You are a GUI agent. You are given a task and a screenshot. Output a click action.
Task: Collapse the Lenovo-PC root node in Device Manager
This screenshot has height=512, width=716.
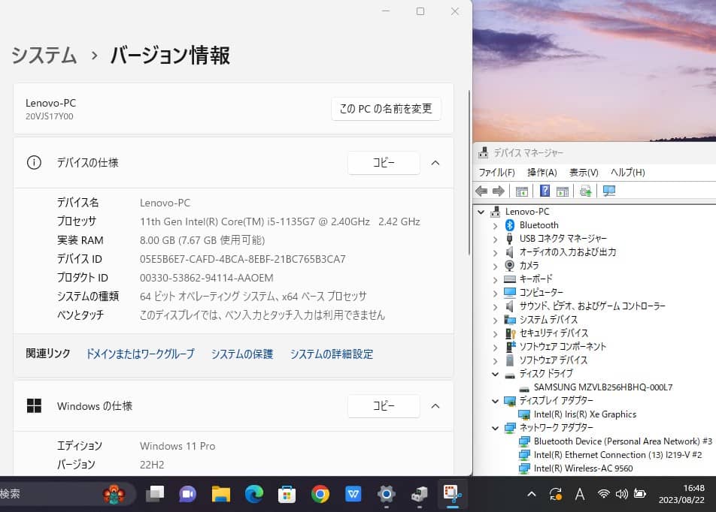tap(481, 212)
